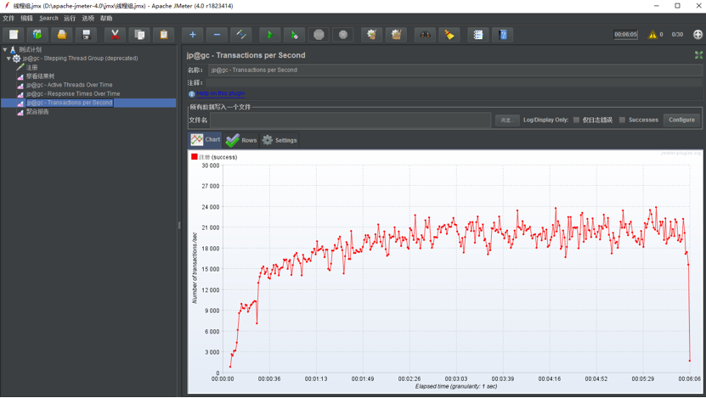Image resolution: width=706 pixels, height=398 pixels.
Task: Open the Help on this plugin link
Action: coord(221,93)
